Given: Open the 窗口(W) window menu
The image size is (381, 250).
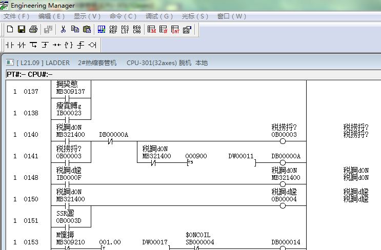Looking at the screenshot, I should coord(232,16).
